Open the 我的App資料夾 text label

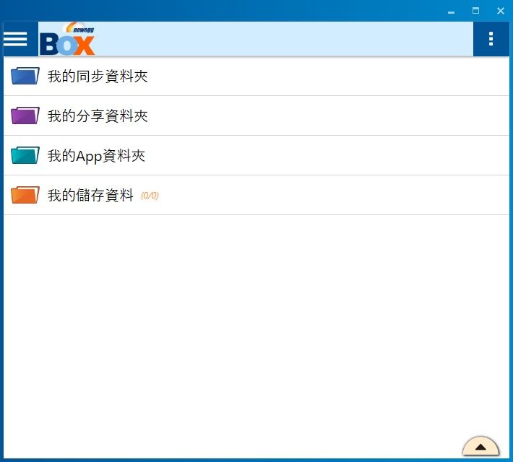pyautogui.click(x=96, y=155)
